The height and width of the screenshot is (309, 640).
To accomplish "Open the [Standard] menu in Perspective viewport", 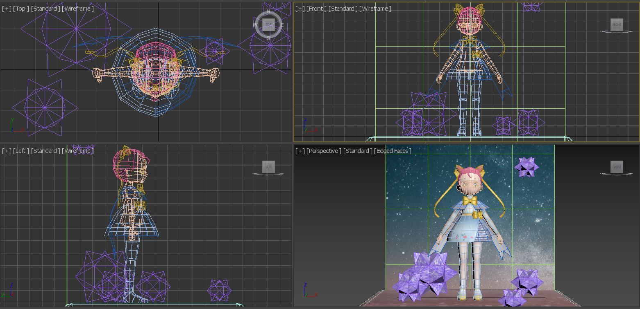I will pos(358,151).
